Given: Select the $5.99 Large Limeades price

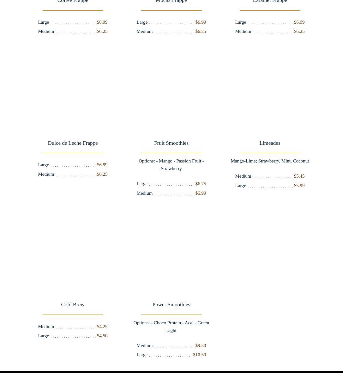Looking at the screenshot, I should (299, 186).
